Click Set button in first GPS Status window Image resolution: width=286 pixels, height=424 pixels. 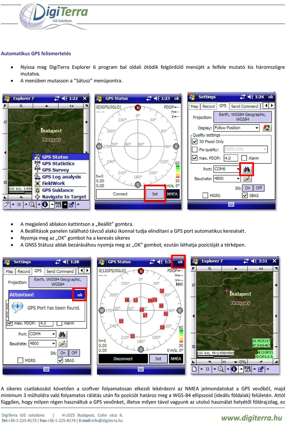tap(155, 194)
